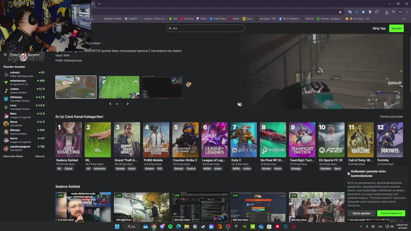Select the football game carousel thumbnail
Image resolution: width=411 pixels, height=231 pixels.
119,87
